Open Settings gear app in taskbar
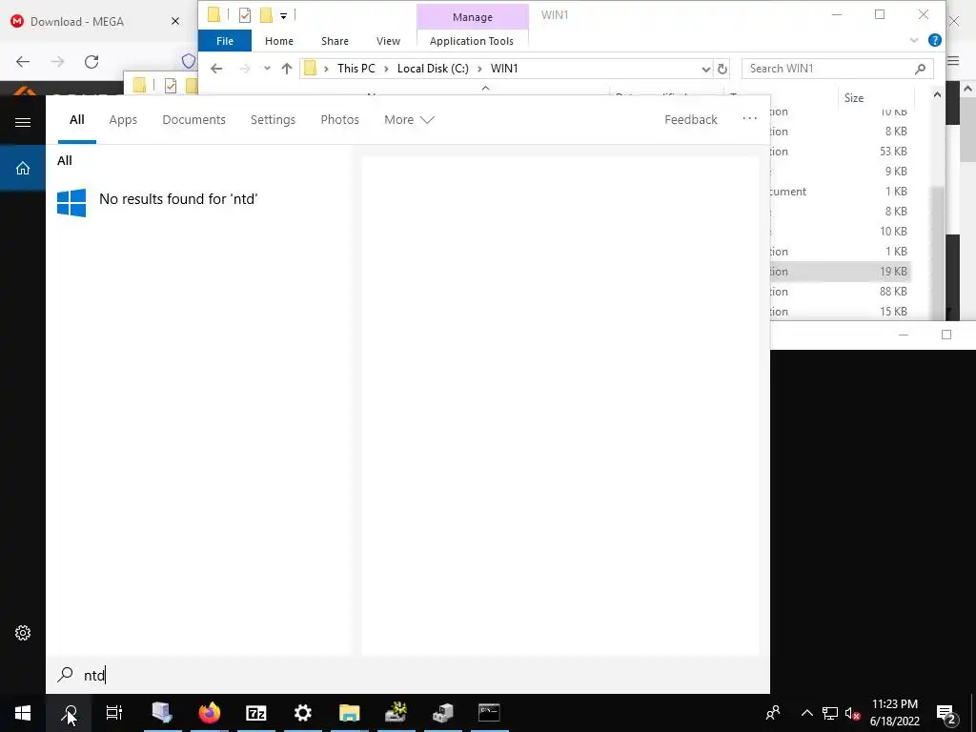 pos(302,713)
